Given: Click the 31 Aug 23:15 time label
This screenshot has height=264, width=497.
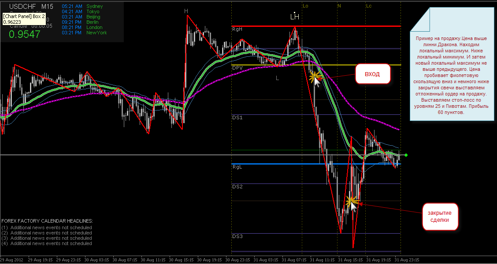Looking at the screenshot, I should coord(407,260).
